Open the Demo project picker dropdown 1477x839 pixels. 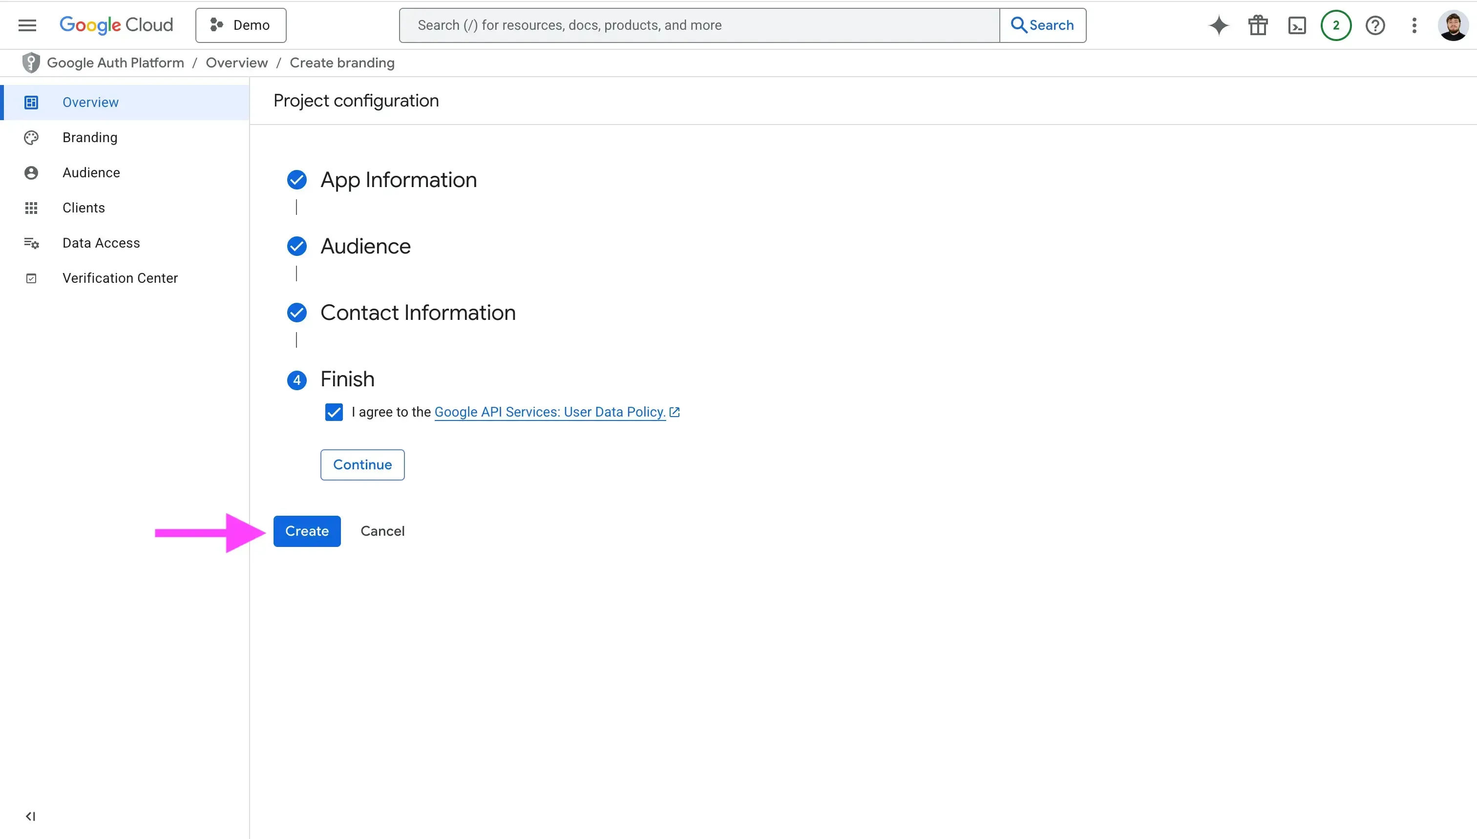point(240,25)
